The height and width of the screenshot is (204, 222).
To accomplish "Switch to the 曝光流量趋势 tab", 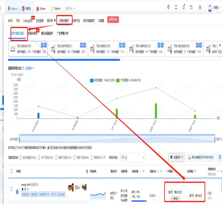I will pyautogui.click(x=47, y=33).
